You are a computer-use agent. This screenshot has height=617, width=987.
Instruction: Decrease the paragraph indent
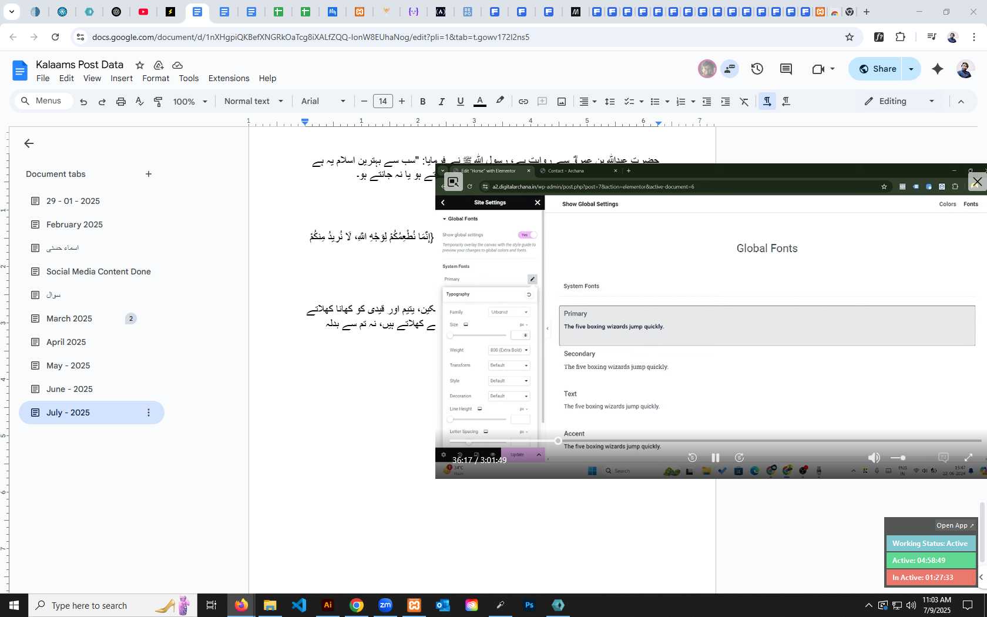tap(707, 102)
